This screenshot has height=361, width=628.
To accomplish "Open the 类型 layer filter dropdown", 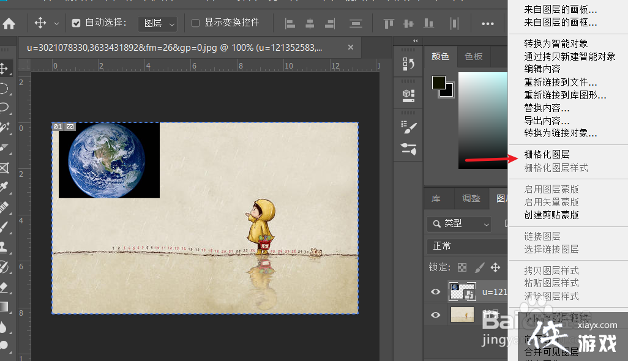I will [460, 224].
